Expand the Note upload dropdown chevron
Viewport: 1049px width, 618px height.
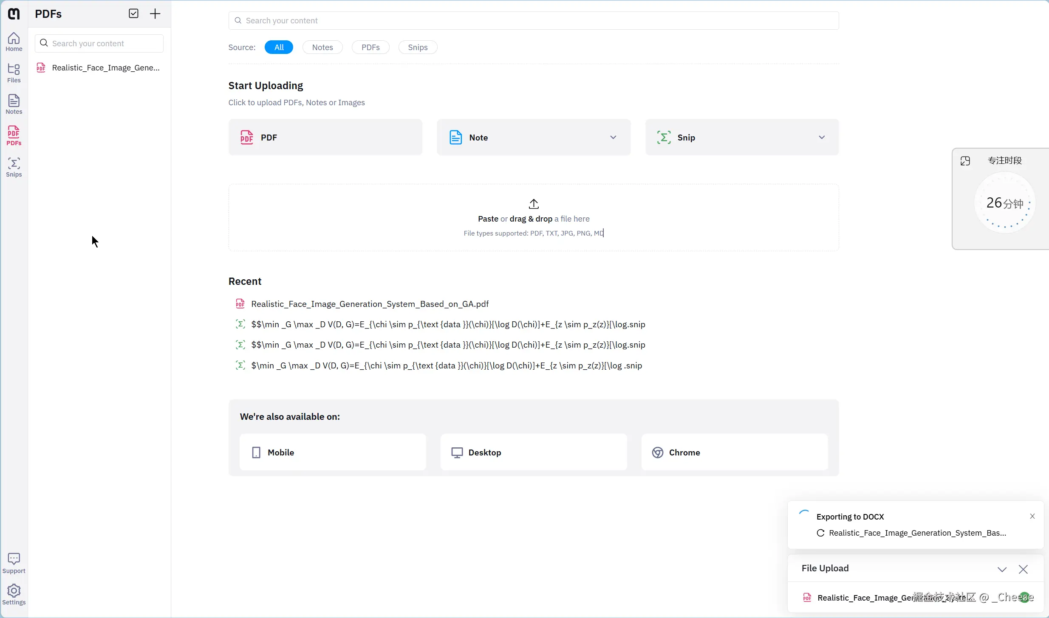tap(613, 137)
